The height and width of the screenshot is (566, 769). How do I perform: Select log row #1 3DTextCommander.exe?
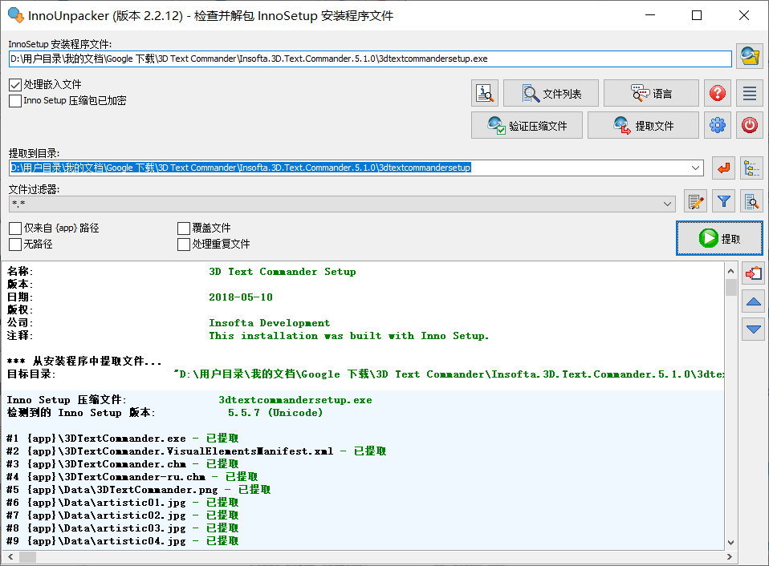[x=123, y=439]
